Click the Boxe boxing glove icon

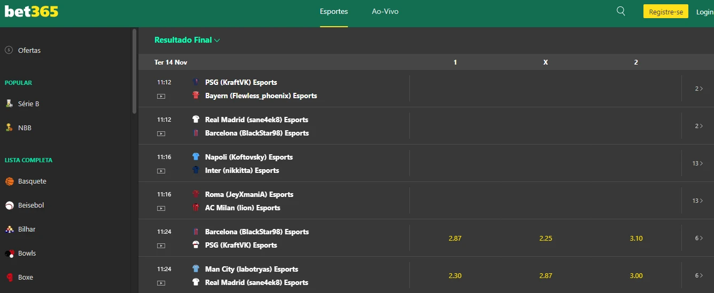[10, 278]
